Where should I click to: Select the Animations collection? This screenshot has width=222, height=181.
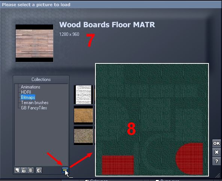pyautogui.click(x=31, y=87)
